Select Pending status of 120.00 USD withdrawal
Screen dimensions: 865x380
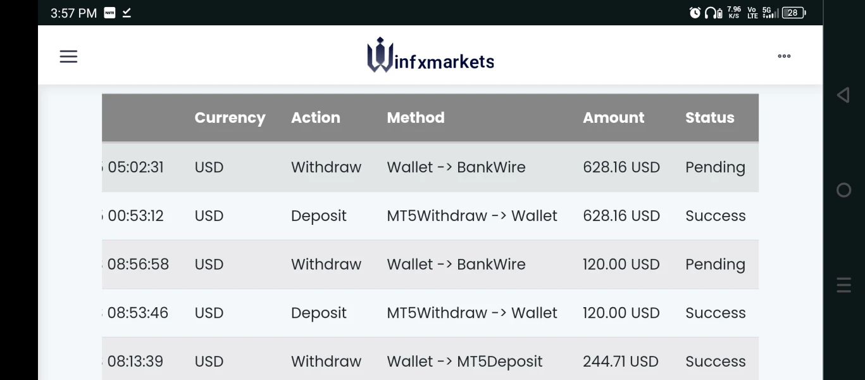(715, 265)
